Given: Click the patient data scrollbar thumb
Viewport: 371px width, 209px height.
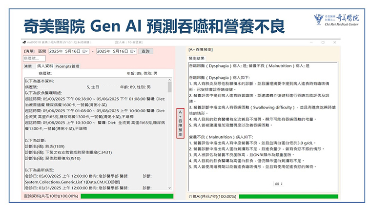Looking at the screenshot, I should (169, 88).
